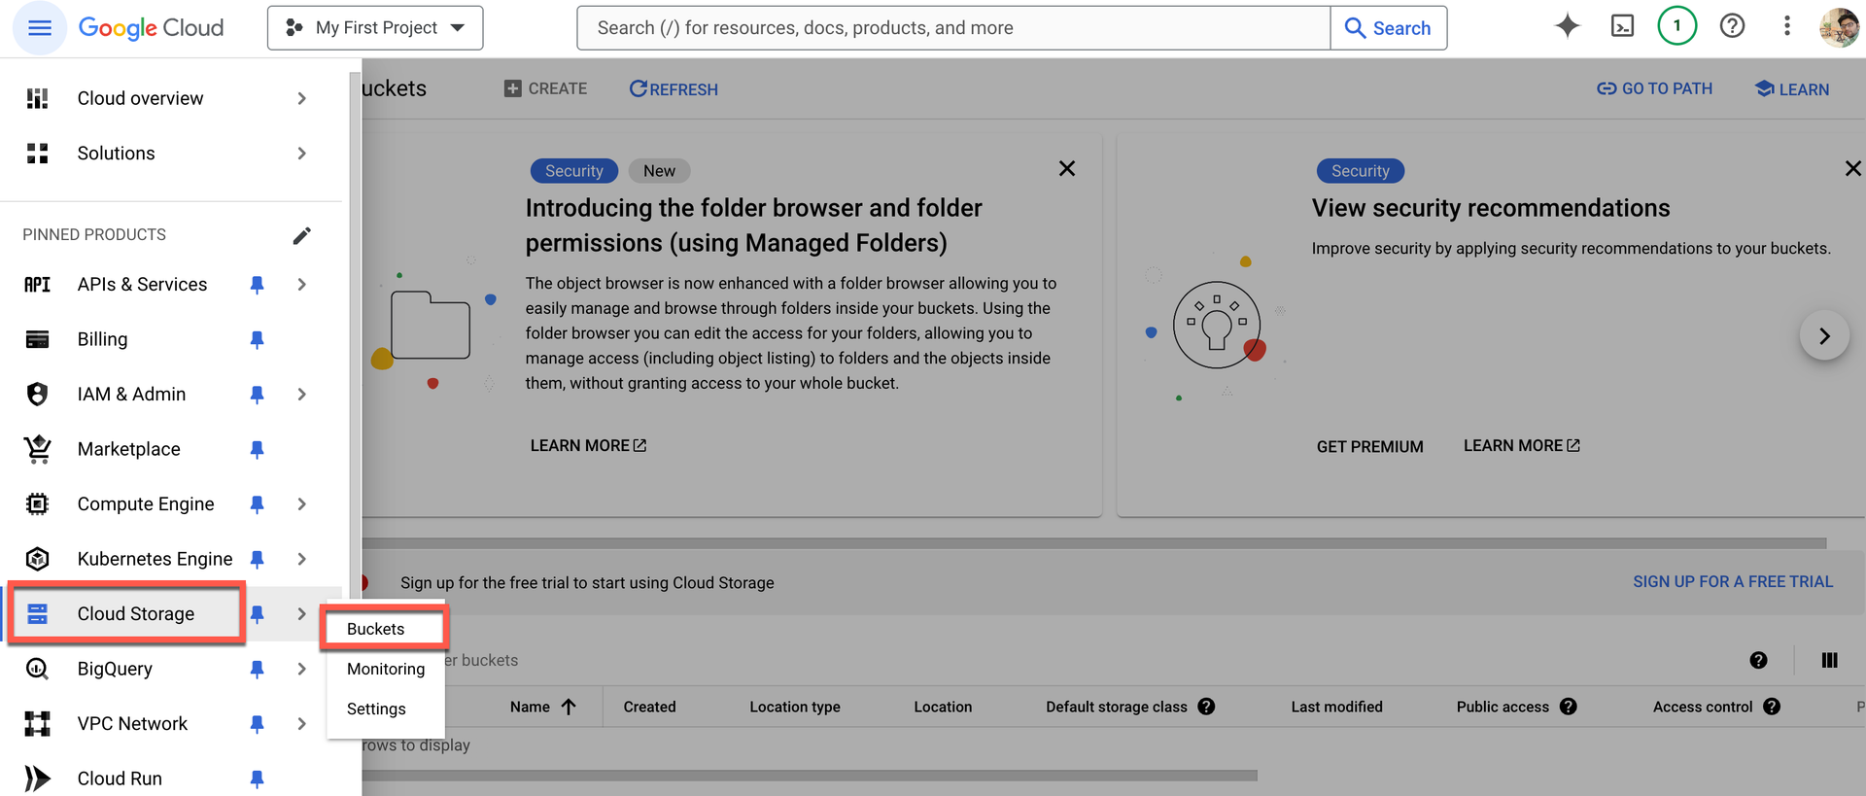Click Sign Up For A Free Trial
The image size is (1866, 796).
pyautogui.click(x=1732, y=581)
